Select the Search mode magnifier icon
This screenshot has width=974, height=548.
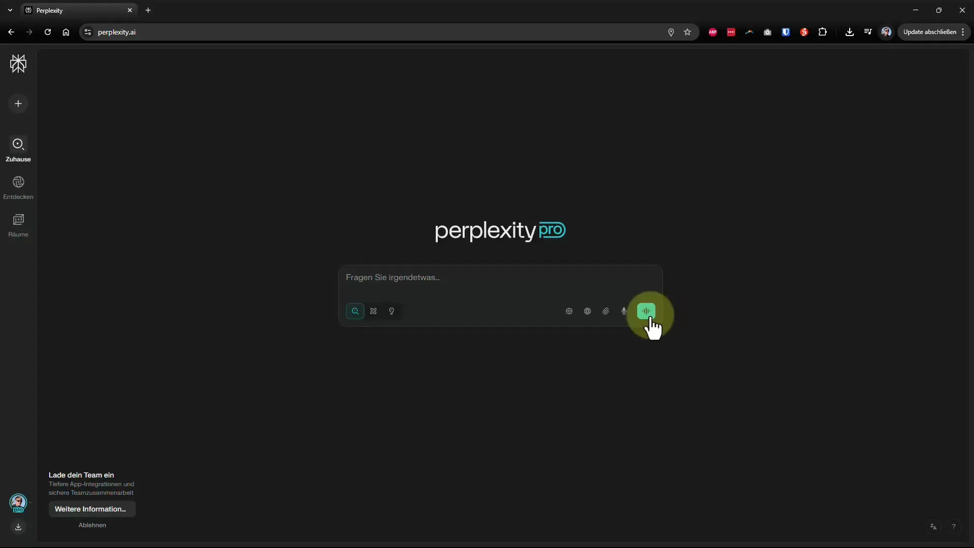tap(355, 311)
